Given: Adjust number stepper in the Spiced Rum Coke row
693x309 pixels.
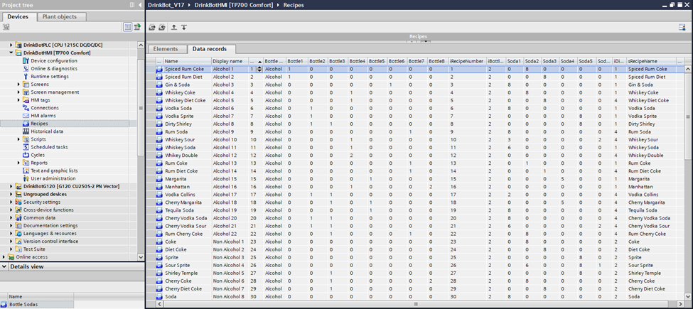Looking at the screenshot, I should point(260,69).
